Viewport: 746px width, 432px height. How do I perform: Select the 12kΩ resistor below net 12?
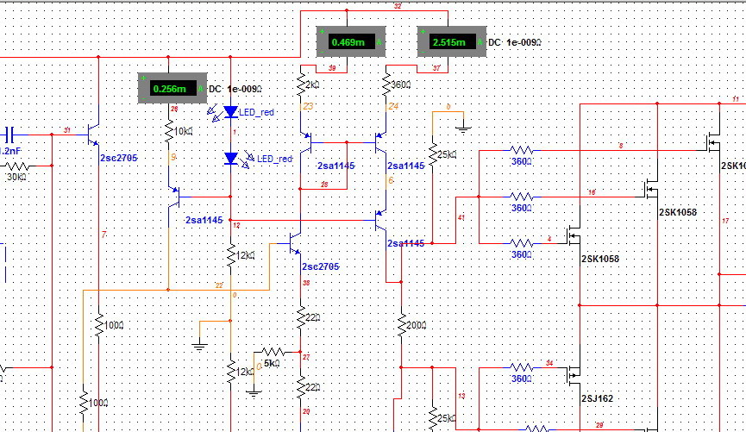click(231, 255)
